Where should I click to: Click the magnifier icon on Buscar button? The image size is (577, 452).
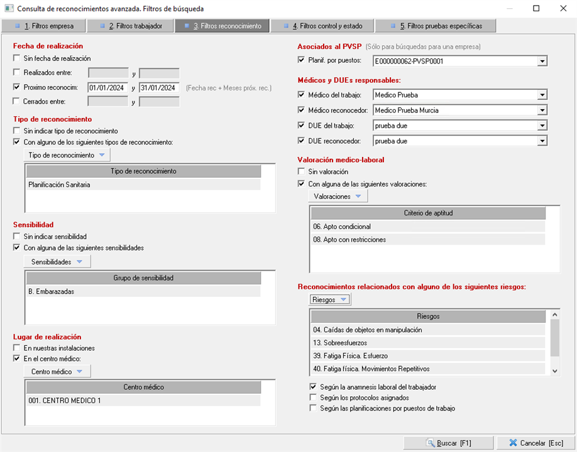point(430,443)
